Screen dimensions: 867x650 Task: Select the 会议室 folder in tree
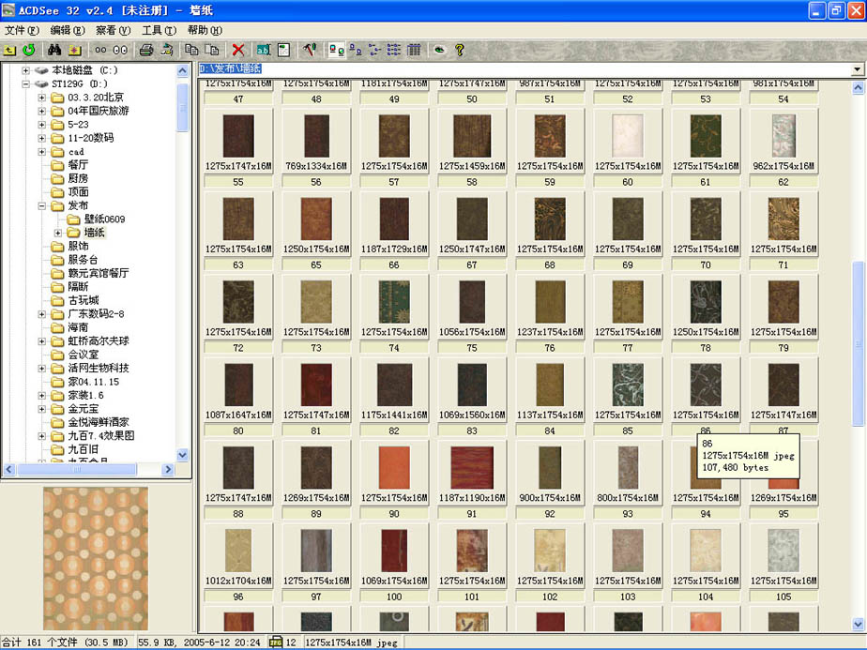[x=84, y=355]
